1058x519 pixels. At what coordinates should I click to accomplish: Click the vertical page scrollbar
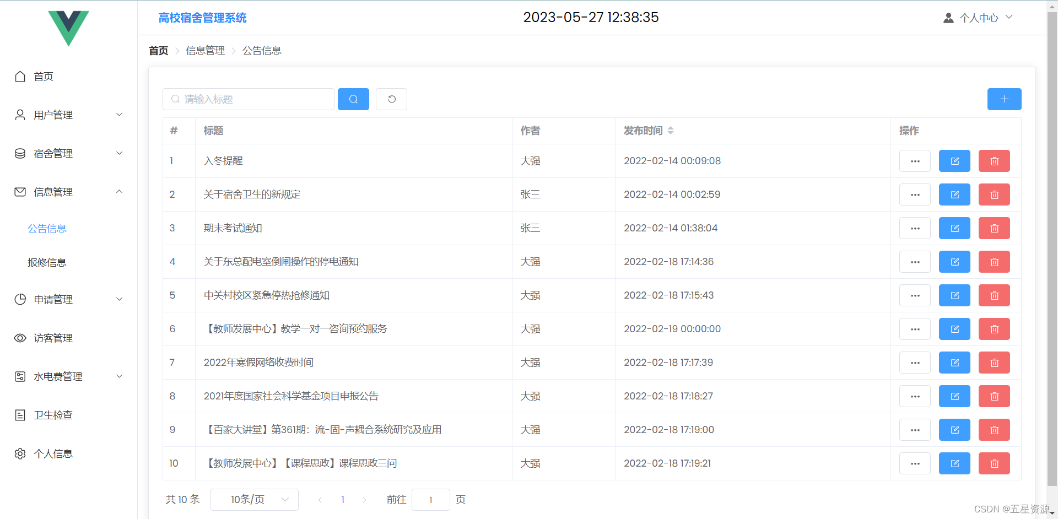click(1052, 250)
